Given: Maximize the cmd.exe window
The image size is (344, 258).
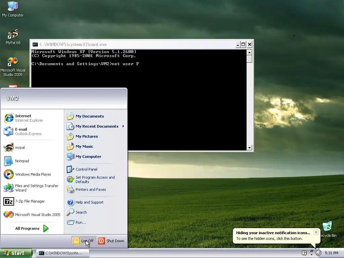Looking at the screenshot, I should click(243, 45).
